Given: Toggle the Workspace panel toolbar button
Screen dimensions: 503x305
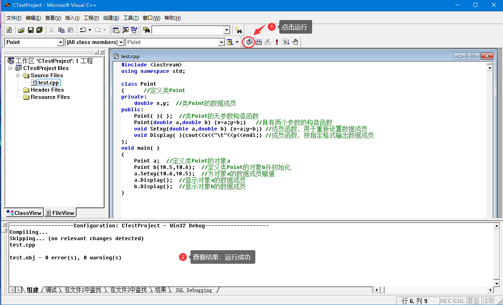Looking at the screenshot, I should pos(116,30).
